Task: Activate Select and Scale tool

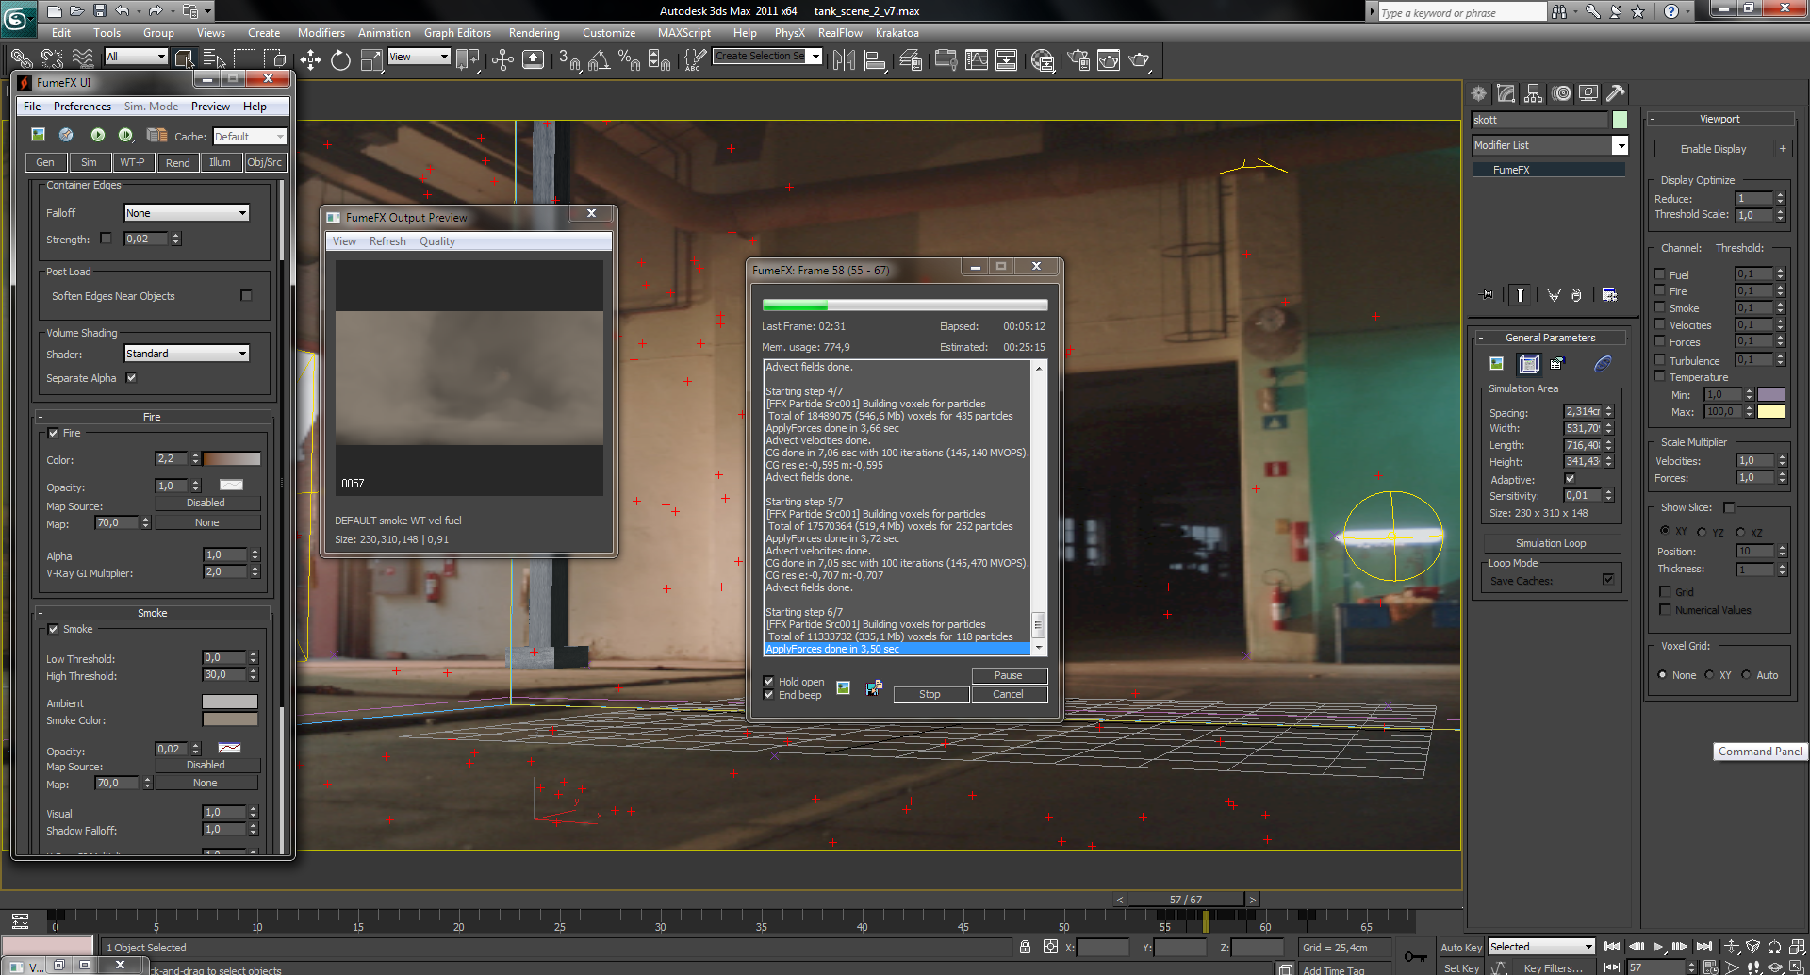Action: (371, 60)
